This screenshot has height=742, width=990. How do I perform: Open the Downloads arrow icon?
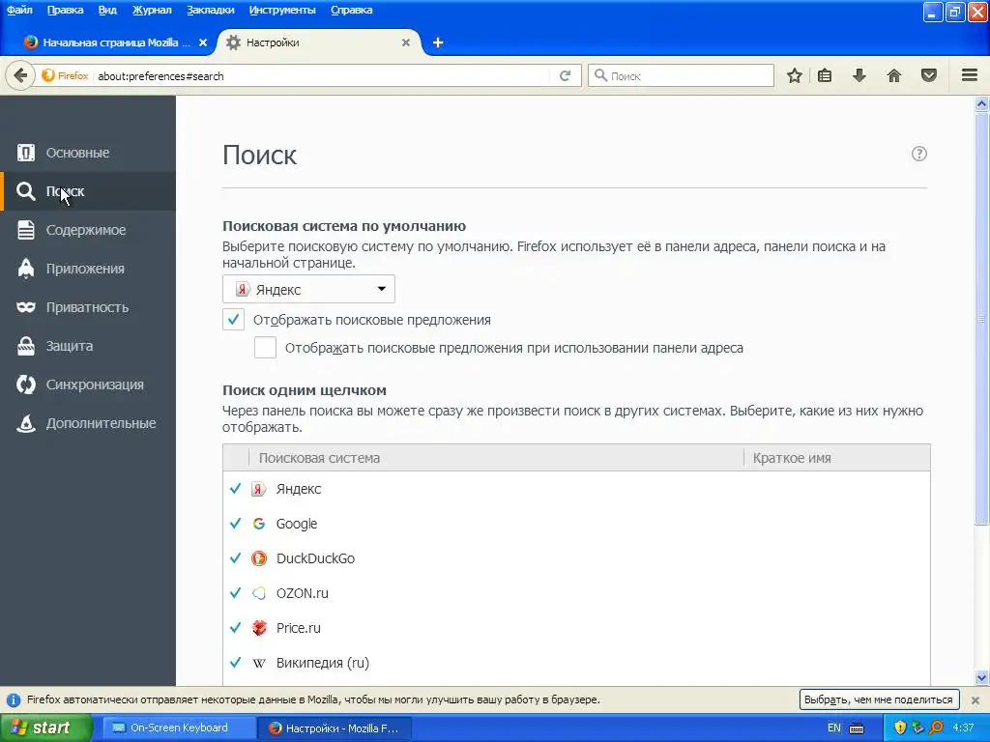click(859, 75)
